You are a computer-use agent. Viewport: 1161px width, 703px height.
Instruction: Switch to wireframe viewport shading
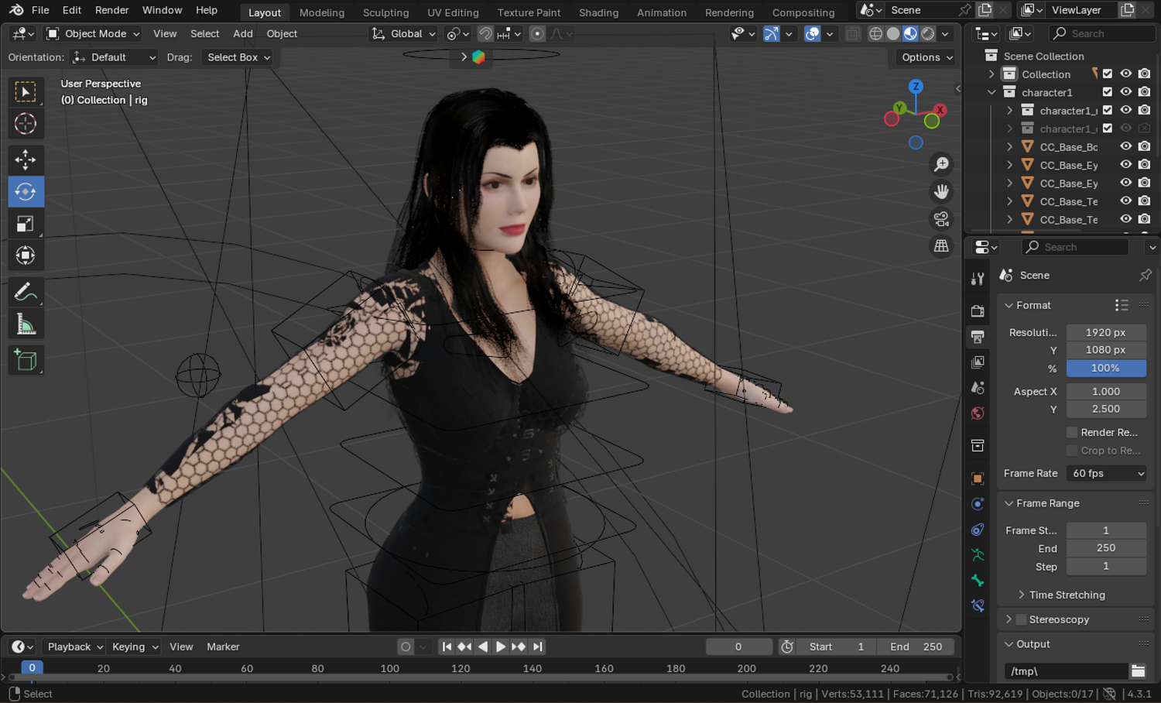point(875,34)
